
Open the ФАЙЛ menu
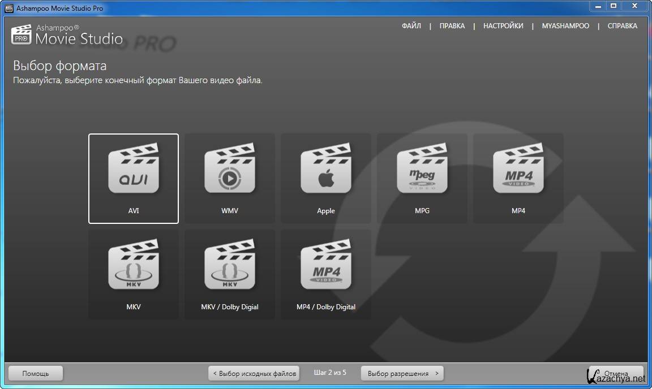tap(411, 26)
